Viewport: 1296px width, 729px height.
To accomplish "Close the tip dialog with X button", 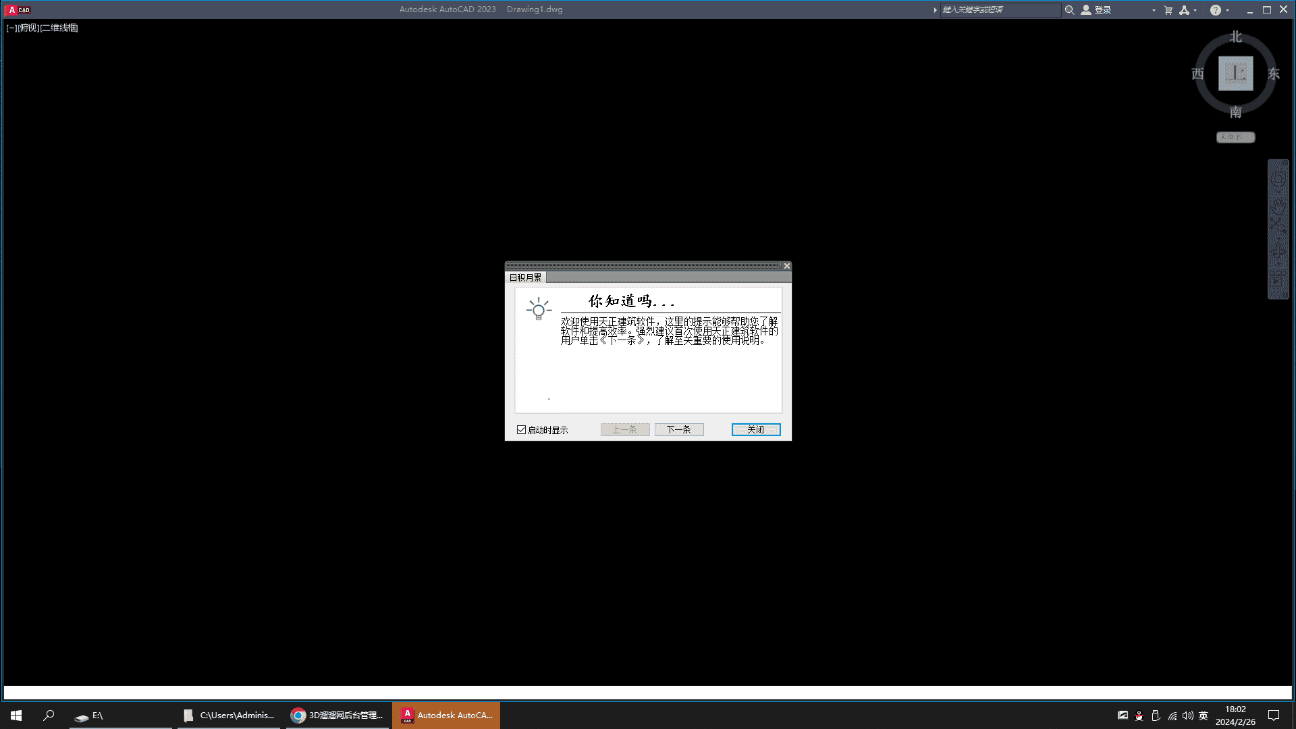I will click(x=786, y=266).
